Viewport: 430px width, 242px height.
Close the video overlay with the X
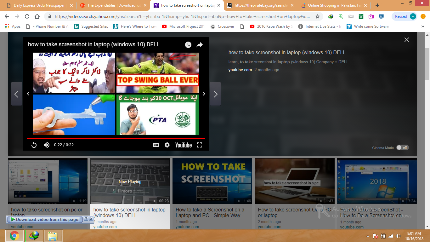407,40
